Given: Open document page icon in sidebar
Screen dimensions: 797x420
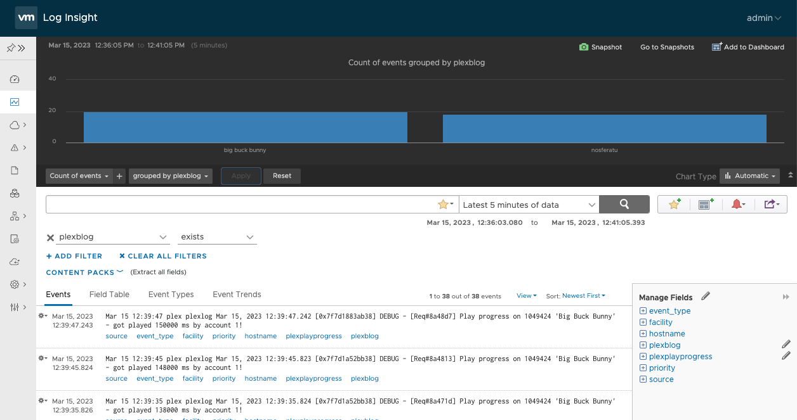Looking at the screenshot, I should click(x=15, y=170).
